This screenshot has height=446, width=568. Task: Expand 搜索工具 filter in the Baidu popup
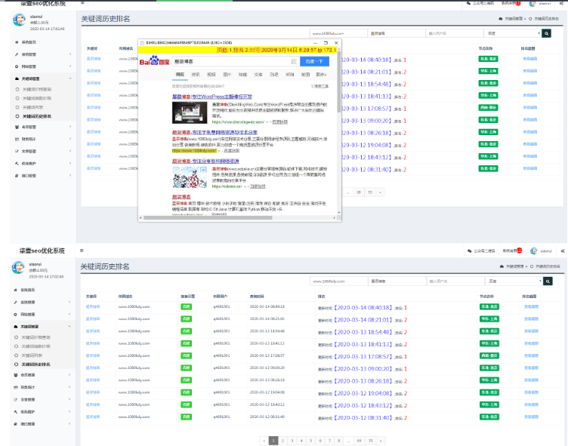pos(319,86)
